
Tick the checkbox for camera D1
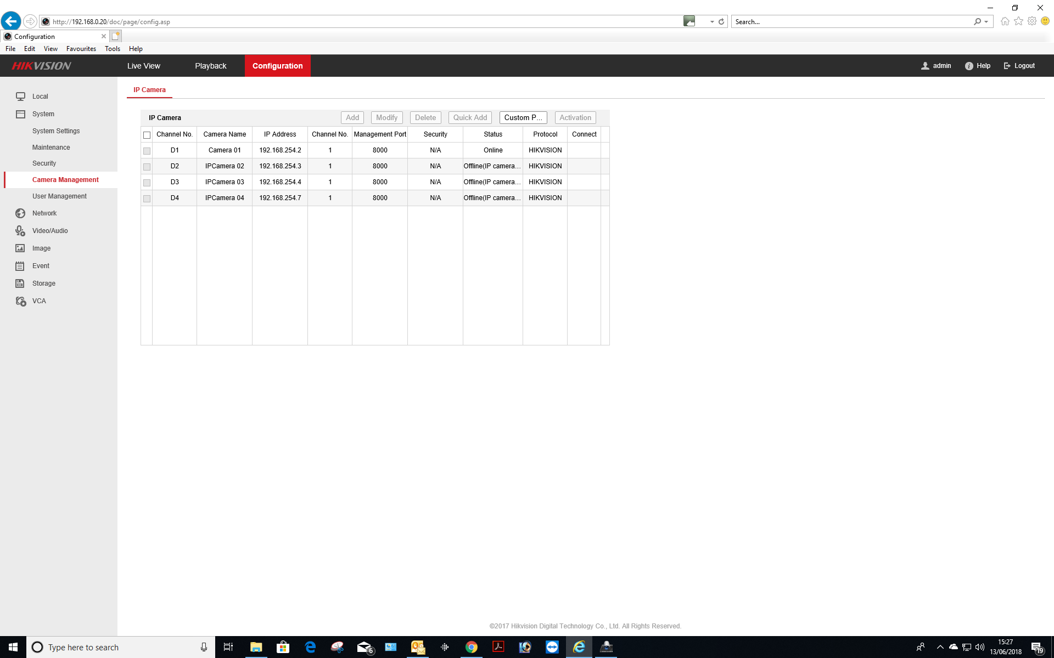pos(147,150)
